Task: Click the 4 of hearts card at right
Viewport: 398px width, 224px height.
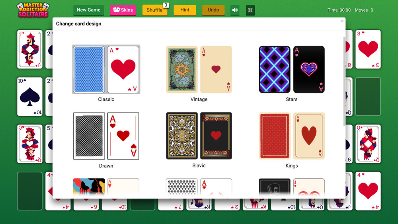Action: pyautogui.click(x=368, y=191)
